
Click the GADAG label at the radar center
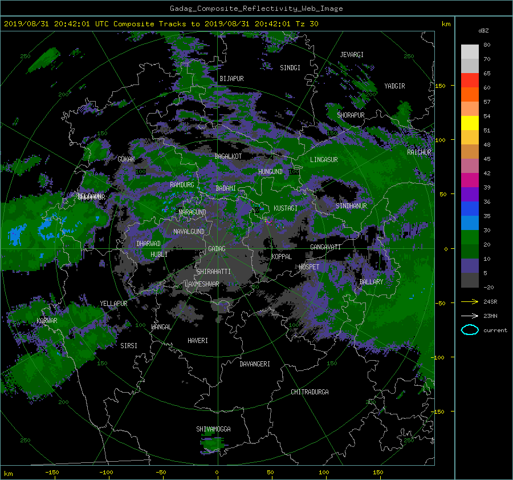217,249
